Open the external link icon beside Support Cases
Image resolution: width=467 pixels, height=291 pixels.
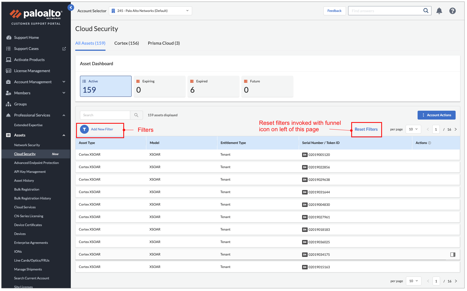pyautogui.click(x=64, y=49)
